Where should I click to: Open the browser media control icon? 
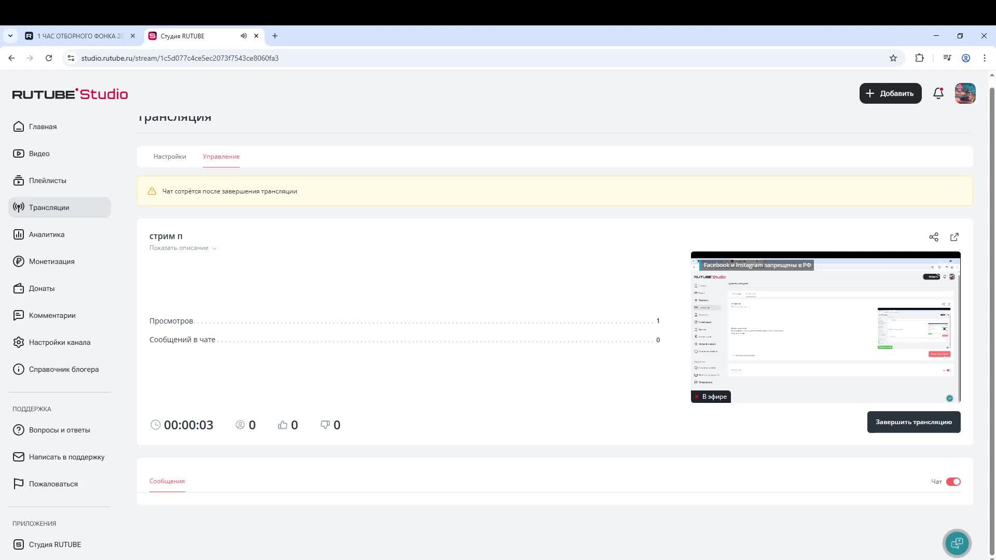[x=947, y=58]
